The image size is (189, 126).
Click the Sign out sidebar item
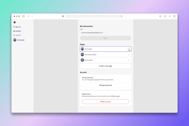[17, 27]
